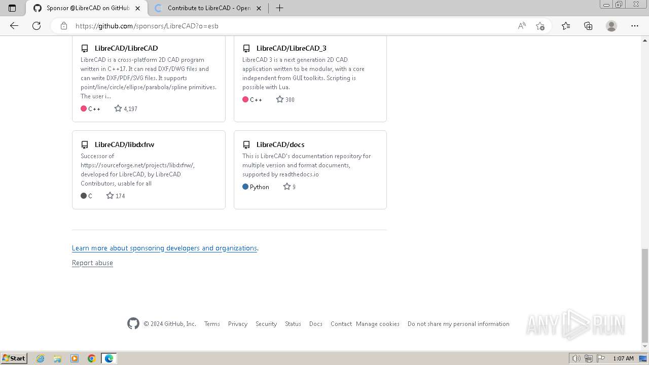This screenshot has width=649, height=365.
Task: Click the repo icon of LibreCAD/docs
Action: click(246, 144)
